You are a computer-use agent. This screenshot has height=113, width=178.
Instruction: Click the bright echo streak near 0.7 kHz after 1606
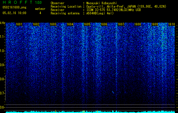point(113,92)
